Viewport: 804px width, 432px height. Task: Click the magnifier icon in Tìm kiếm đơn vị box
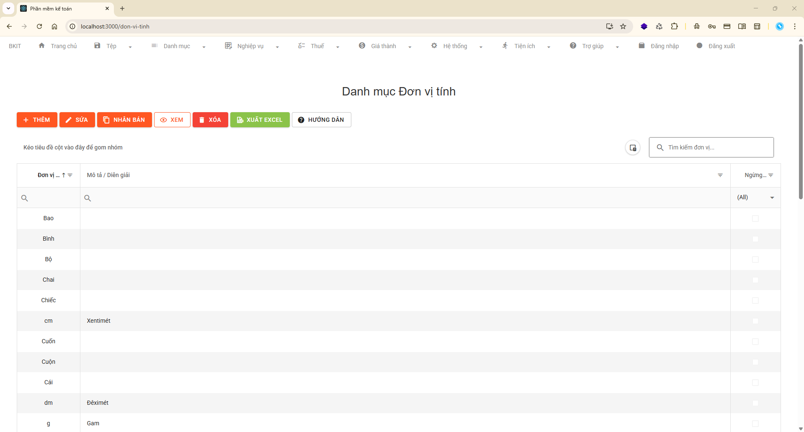[x=660, y=147]
